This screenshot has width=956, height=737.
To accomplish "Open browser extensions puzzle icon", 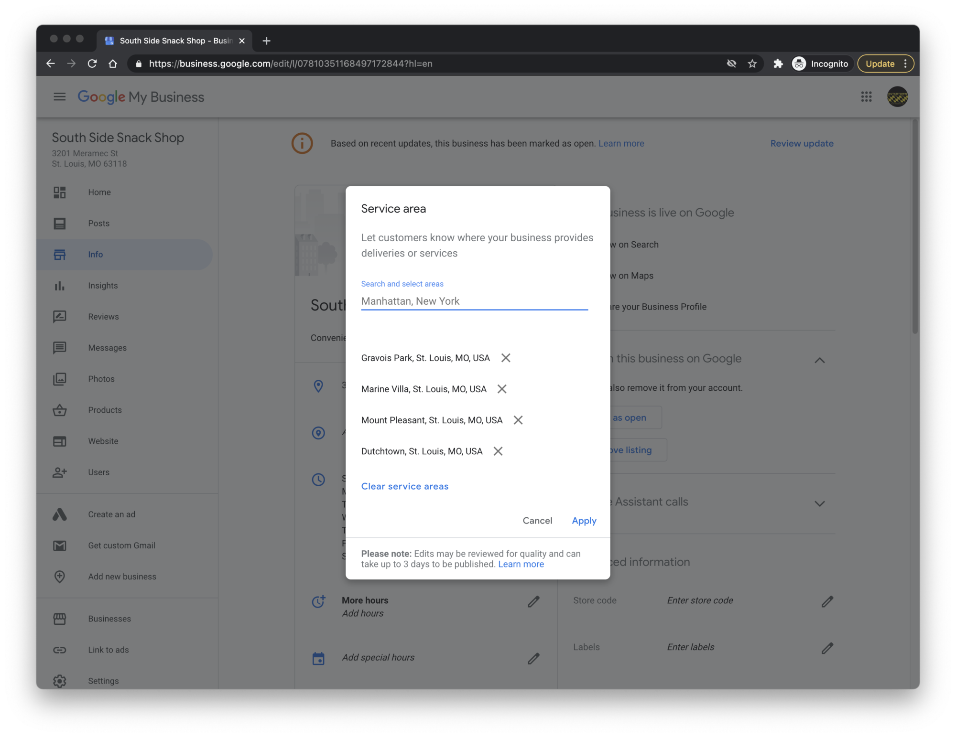I will [778, 64].
